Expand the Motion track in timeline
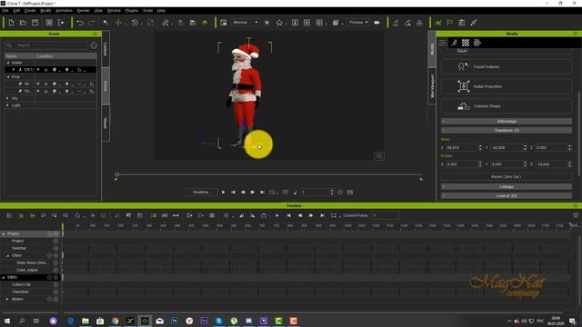The width and height of the screenshot is (582, 327). tap(7, 299)
